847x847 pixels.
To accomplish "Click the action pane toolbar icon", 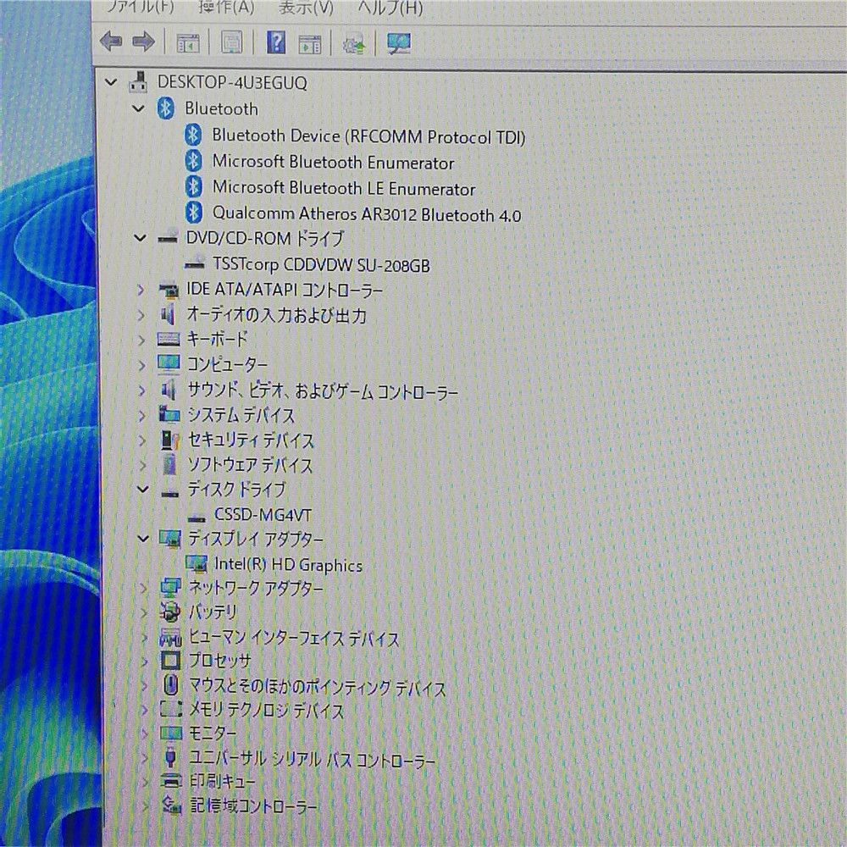I will click(x=310, y=43).
